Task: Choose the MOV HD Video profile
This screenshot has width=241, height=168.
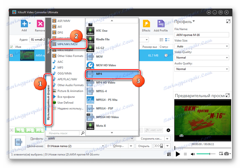Action: pyautogui.click(x=112, y=65)
